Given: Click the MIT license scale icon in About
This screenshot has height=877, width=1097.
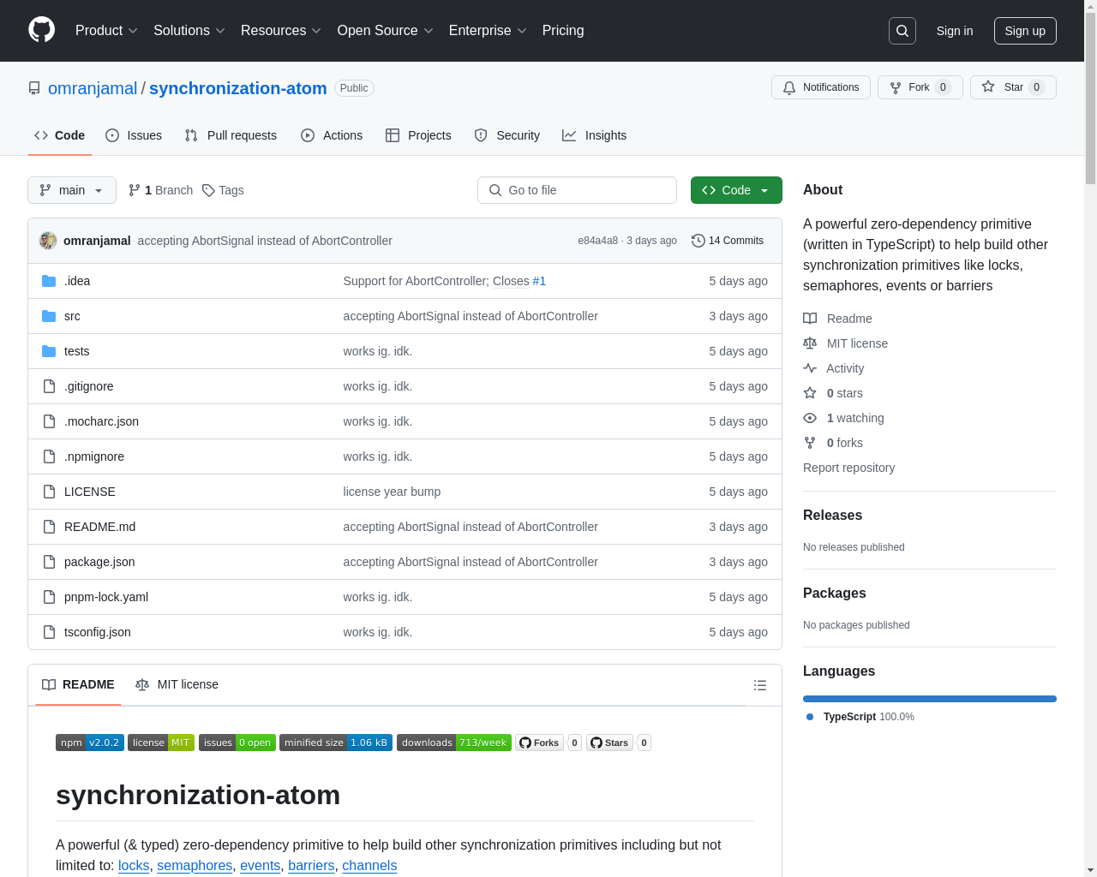Looking at the screenshot, I should [810, 343].
